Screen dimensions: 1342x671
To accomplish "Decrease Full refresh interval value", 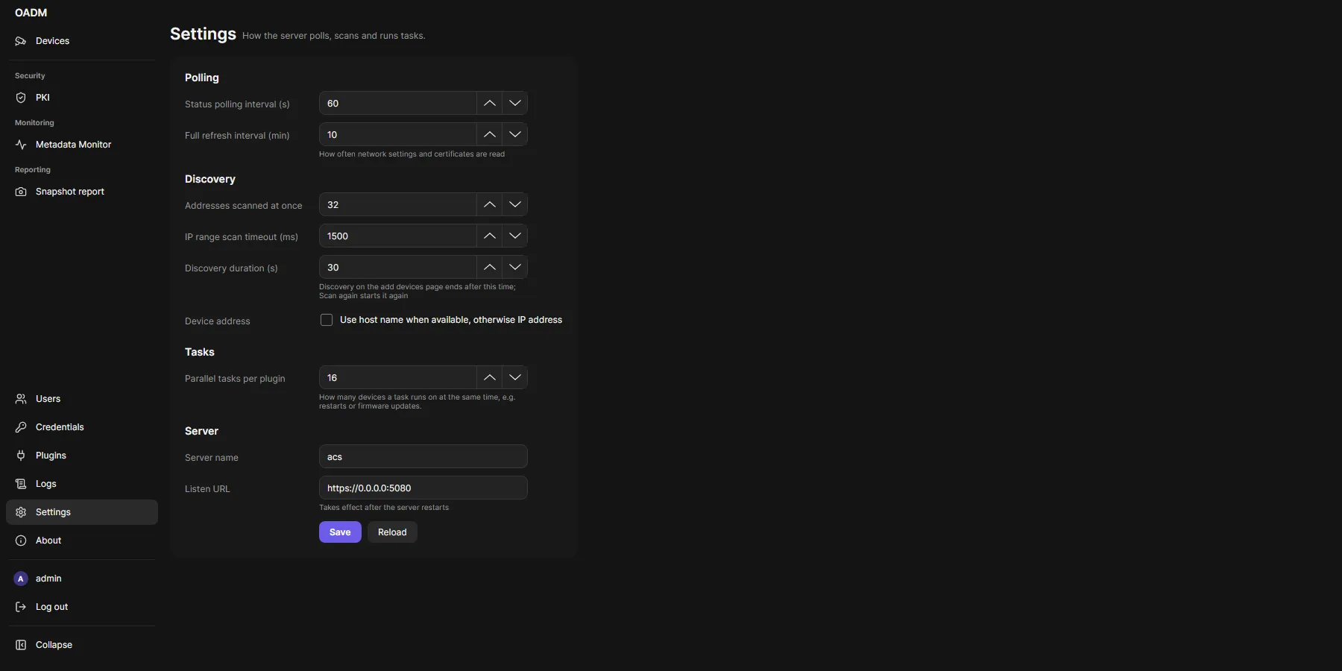I will coord(515,134).
